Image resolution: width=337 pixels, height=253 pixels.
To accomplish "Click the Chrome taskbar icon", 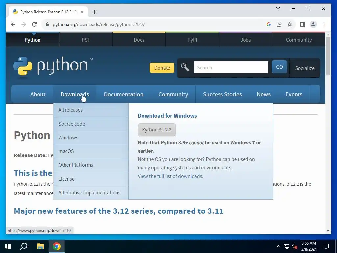I will click(57, 246).
